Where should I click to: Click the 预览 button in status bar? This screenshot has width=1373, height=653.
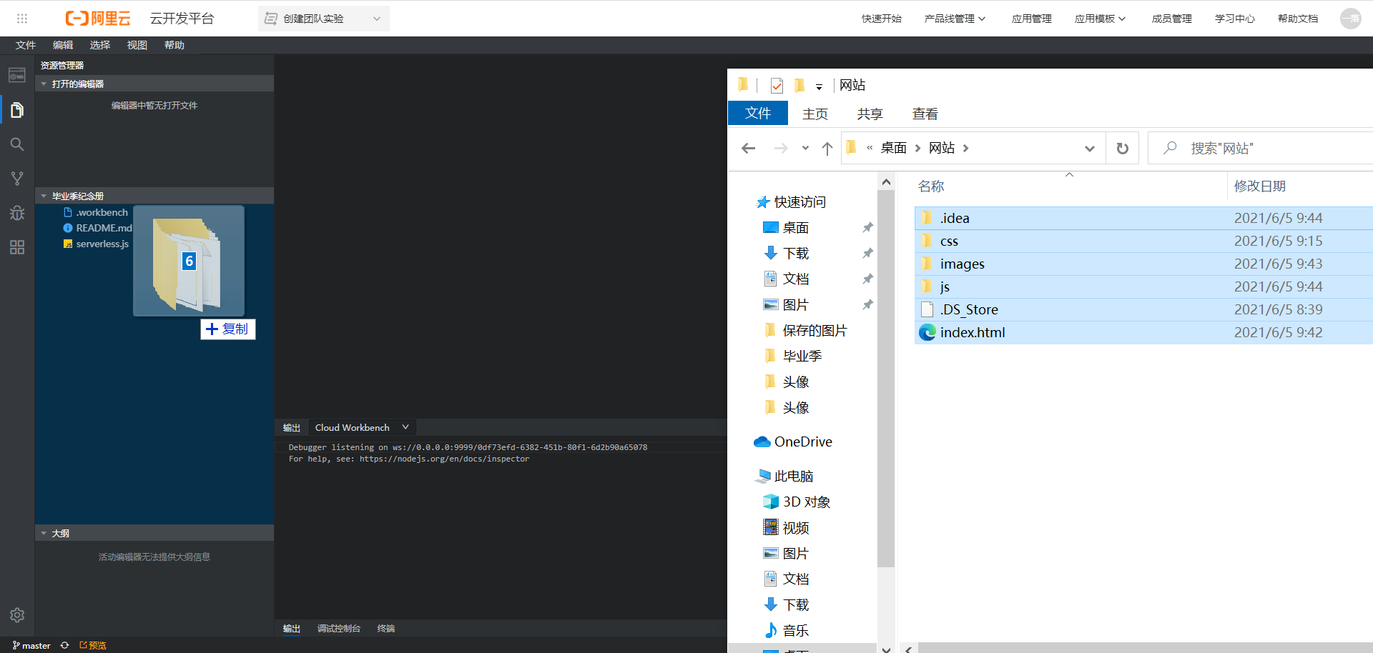pyautogui.click(x=93, y=645)
